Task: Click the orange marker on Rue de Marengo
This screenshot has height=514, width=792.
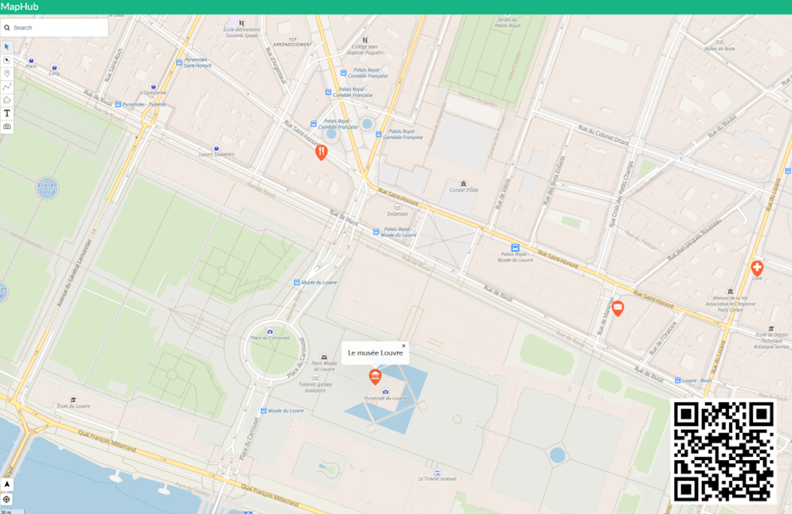Action: [x=618, y=308]
